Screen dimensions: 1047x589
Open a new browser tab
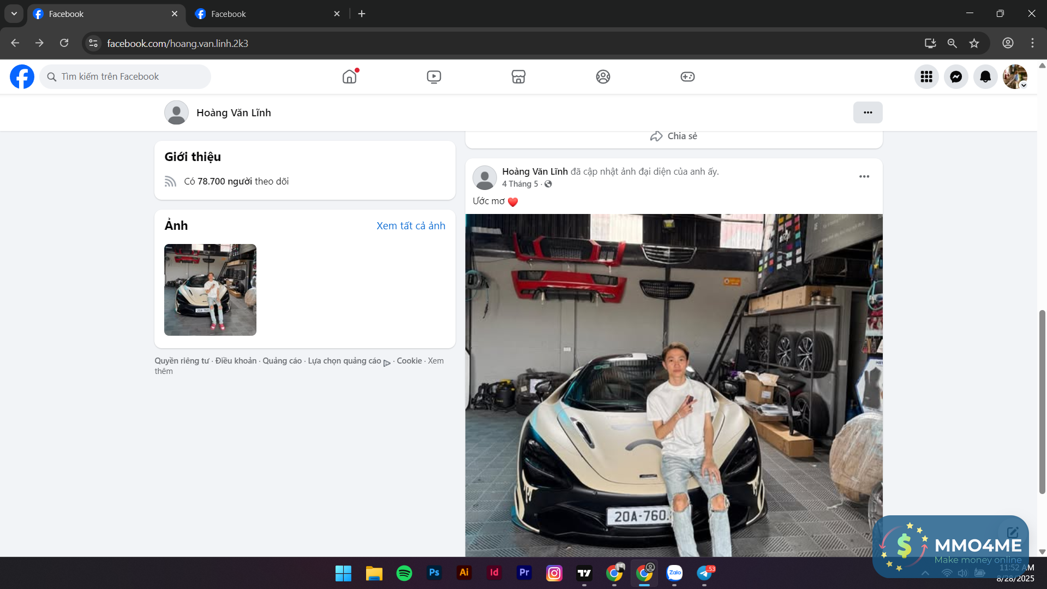coord(362,14)
